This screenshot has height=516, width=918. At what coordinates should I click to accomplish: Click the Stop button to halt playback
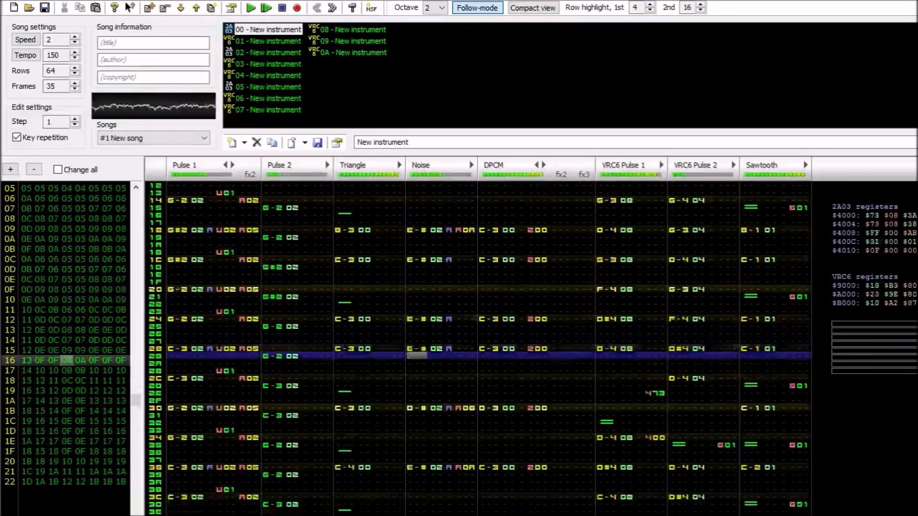click(281, 8)
